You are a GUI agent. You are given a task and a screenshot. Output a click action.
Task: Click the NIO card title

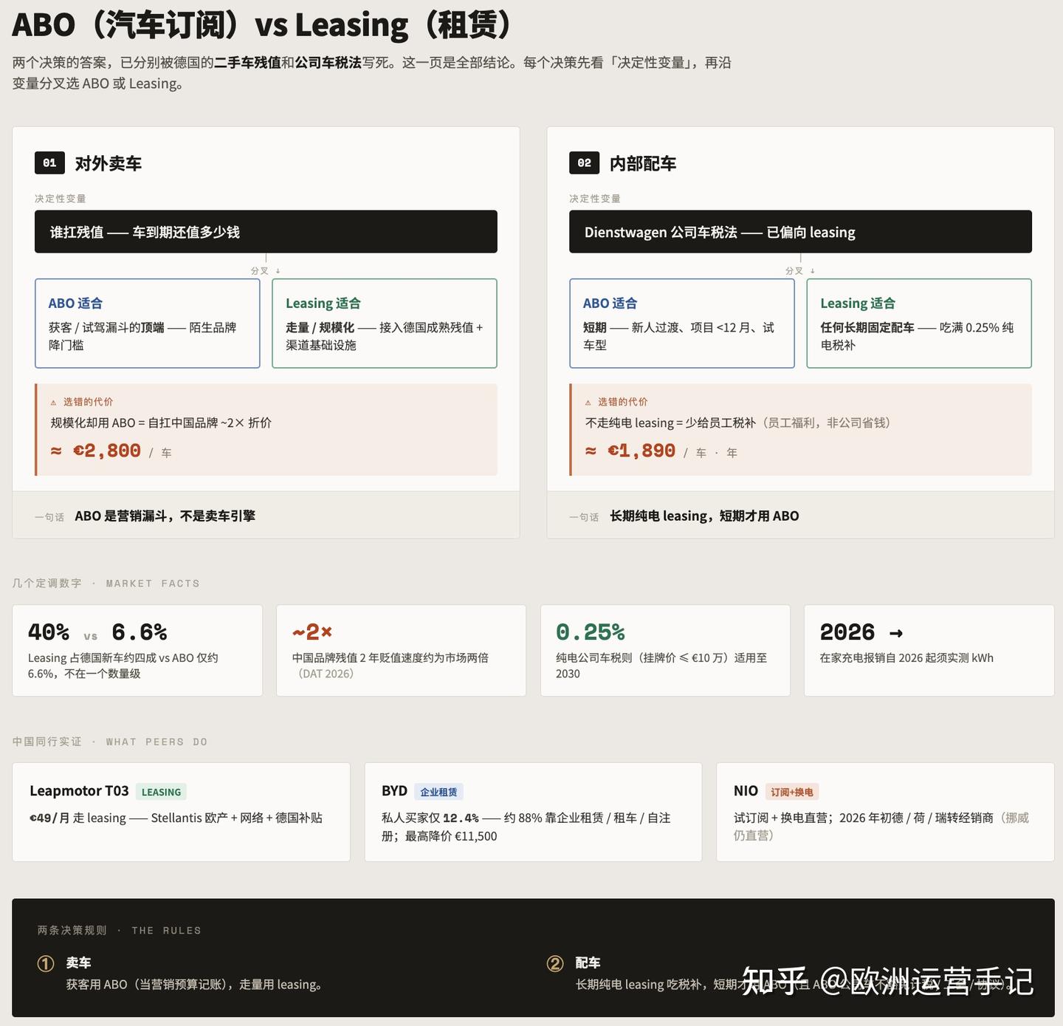pyautogui.click(x=746, y=790)
